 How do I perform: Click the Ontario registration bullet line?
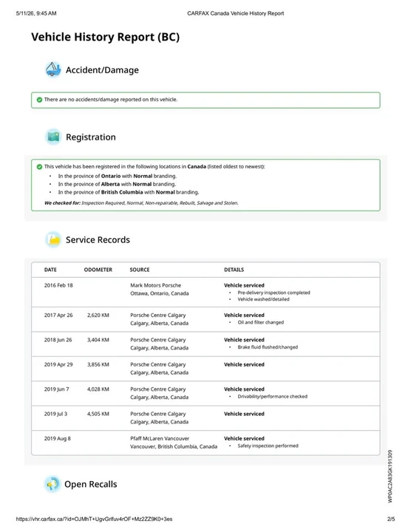pyautogui.click(x=118, y=176)
